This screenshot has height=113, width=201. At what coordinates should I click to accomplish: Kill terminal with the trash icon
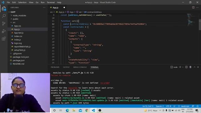[191, 67]
